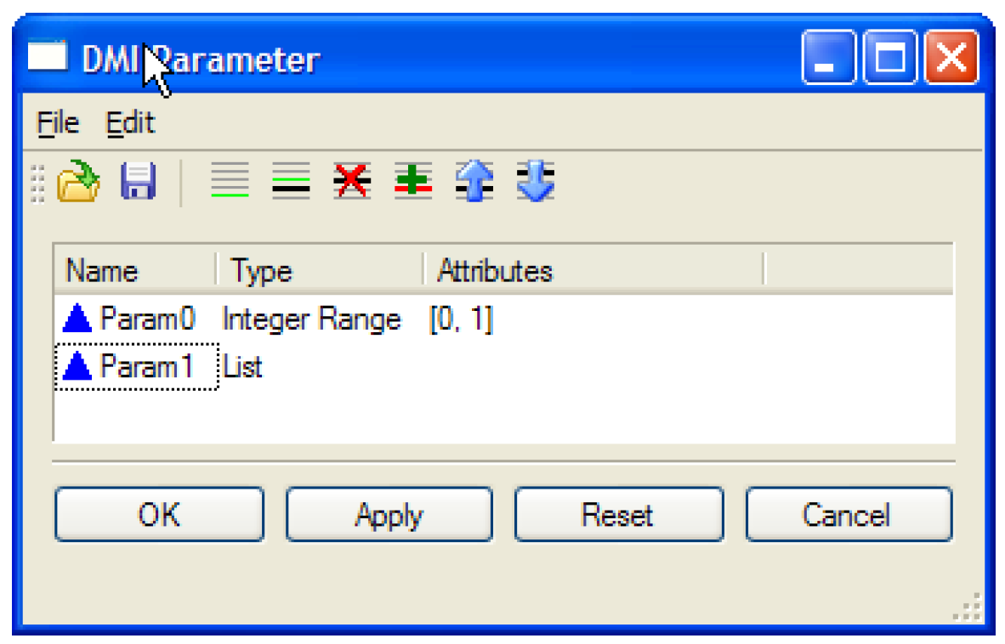
Task: Open the File menu
Action: (x=58, y=123)
